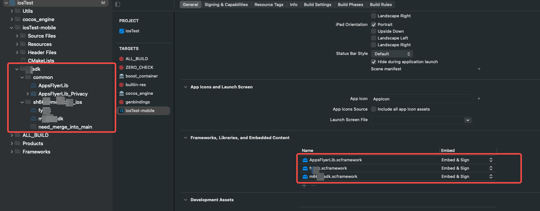Viewport: 540px width, 211px height.
Task: Select the ALL_BUILD target icon
Action: click(122, 59)
